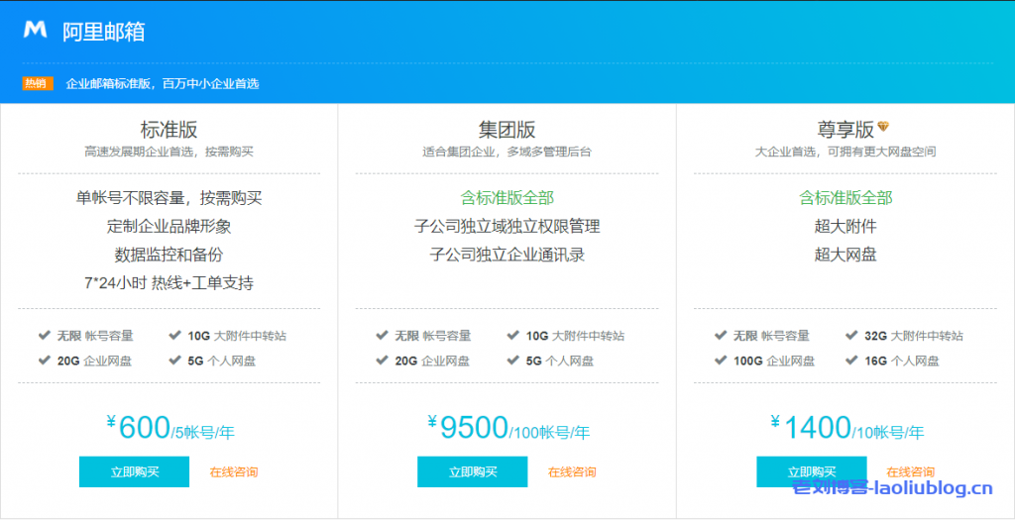Click the ¥600 price
Viewport: 1015px width, 520px height.
point(138,427)
